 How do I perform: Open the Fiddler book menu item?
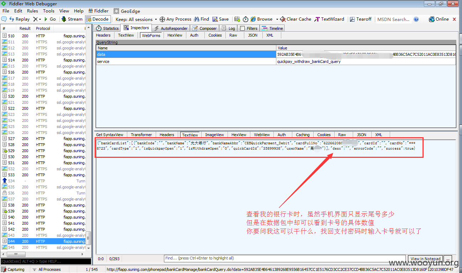tap(98, 11)
